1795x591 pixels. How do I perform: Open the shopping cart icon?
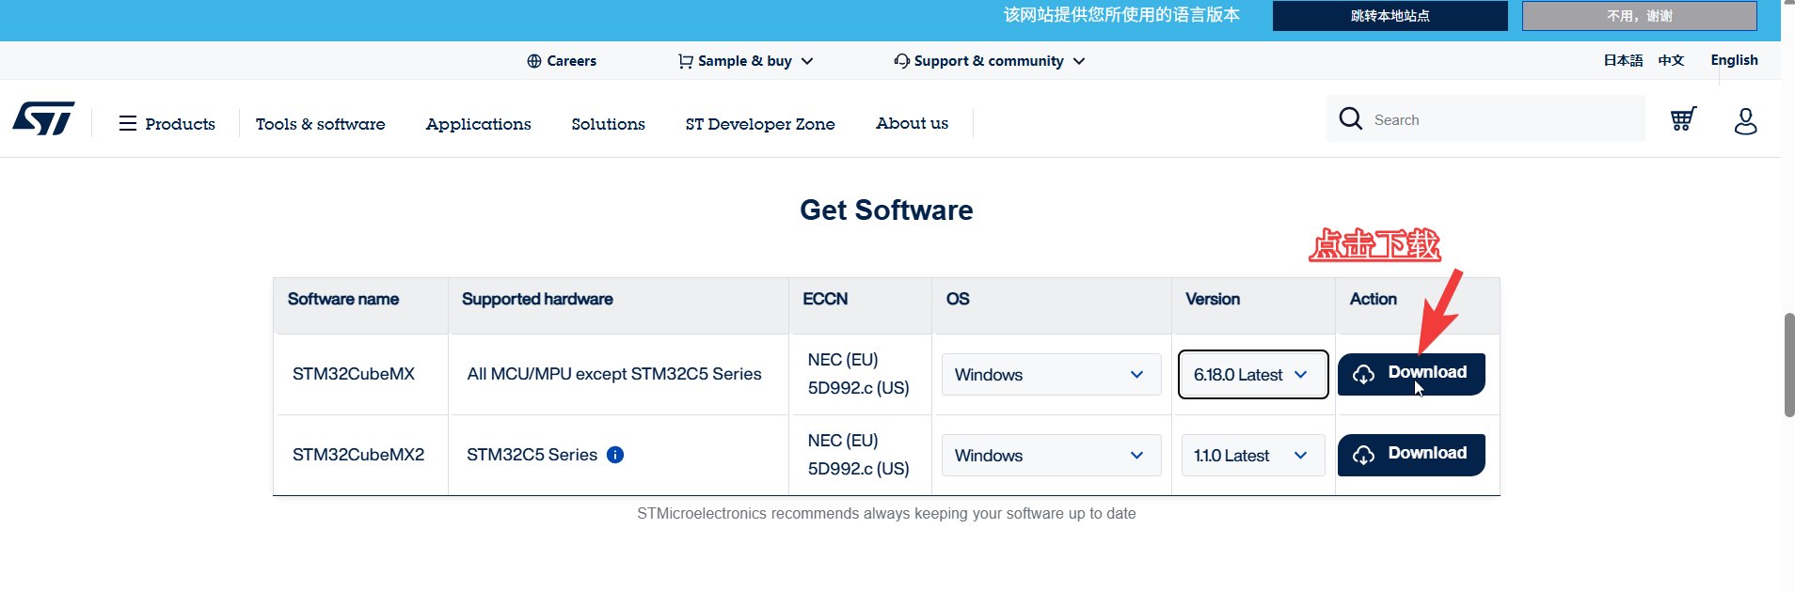pyautogui.click(x=1683, y=119)
